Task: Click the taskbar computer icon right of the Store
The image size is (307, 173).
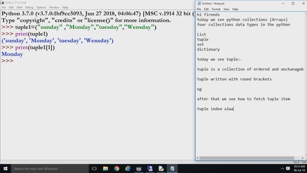Action: (x=150, y=169)
